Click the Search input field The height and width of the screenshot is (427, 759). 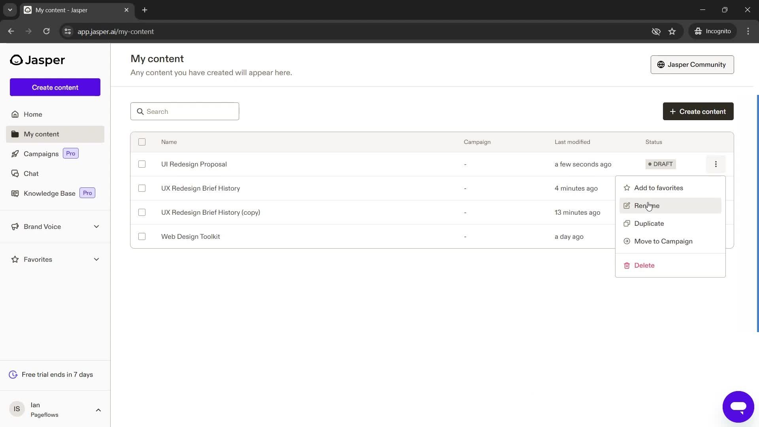[x=185, y=111]
